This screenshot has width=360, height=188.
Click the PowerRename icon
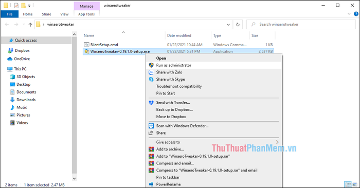(151, 184)
